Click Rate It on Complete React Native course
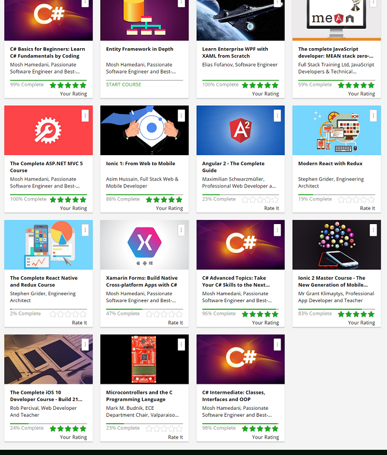 click(79, 323)
